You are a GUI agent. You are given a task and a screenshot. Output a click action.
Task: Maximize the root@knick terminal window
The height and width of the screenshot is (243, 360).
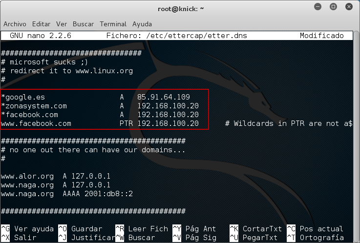[333, 7]
